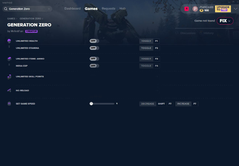Viewport: 239px width, 166px height.
Task: Toggle Unlimited Health switch
Action: (94, 41)
